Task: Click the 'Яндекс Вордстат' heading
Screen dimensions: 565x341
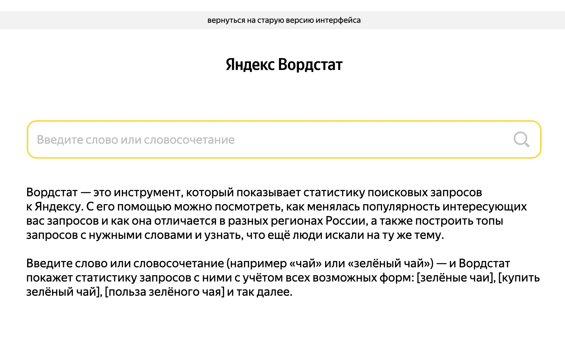Action: click(x=284, y=64)
